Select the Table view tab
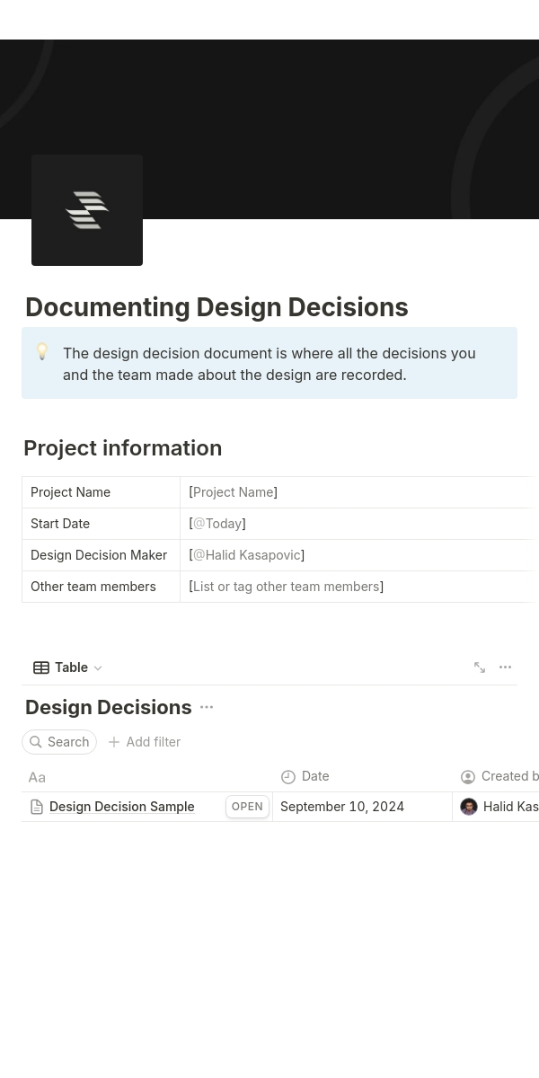Screen dimensions: 539x1078 coord(71,667)
